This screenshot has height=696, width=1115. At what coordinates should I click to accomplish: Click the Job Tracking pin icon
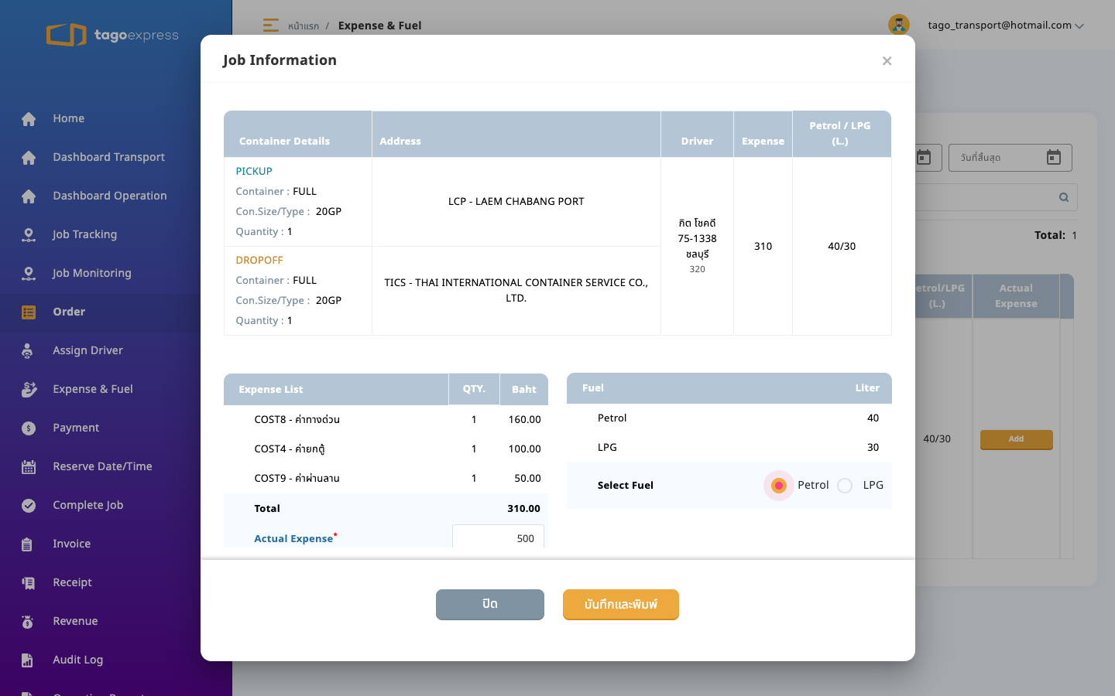click(29, 234)
